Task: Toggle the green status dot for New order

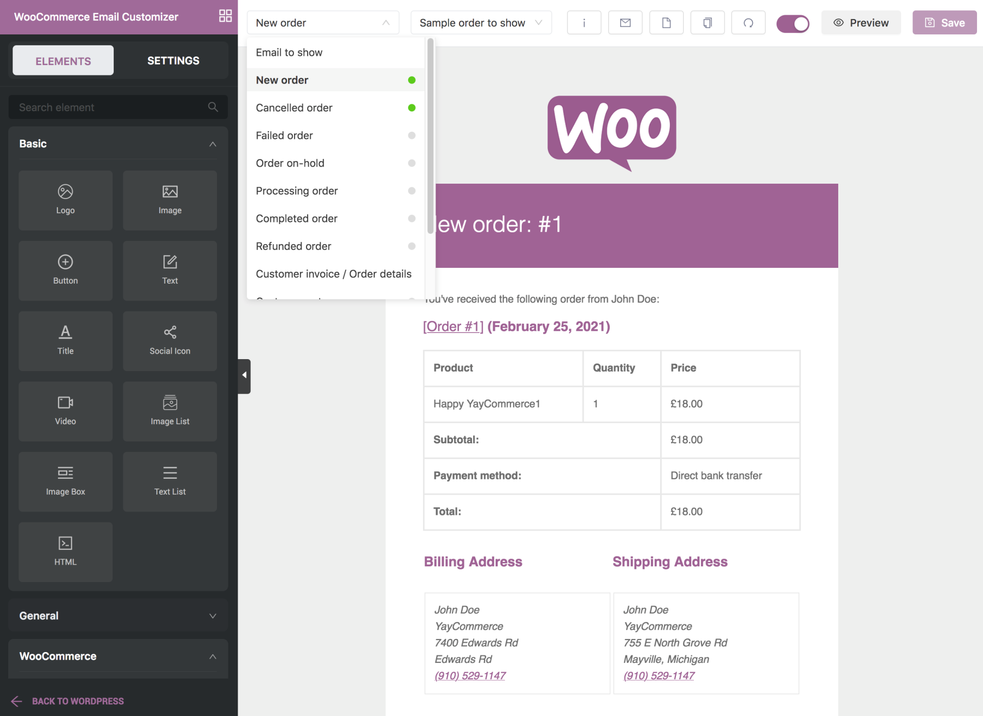Action: [411, 80]
